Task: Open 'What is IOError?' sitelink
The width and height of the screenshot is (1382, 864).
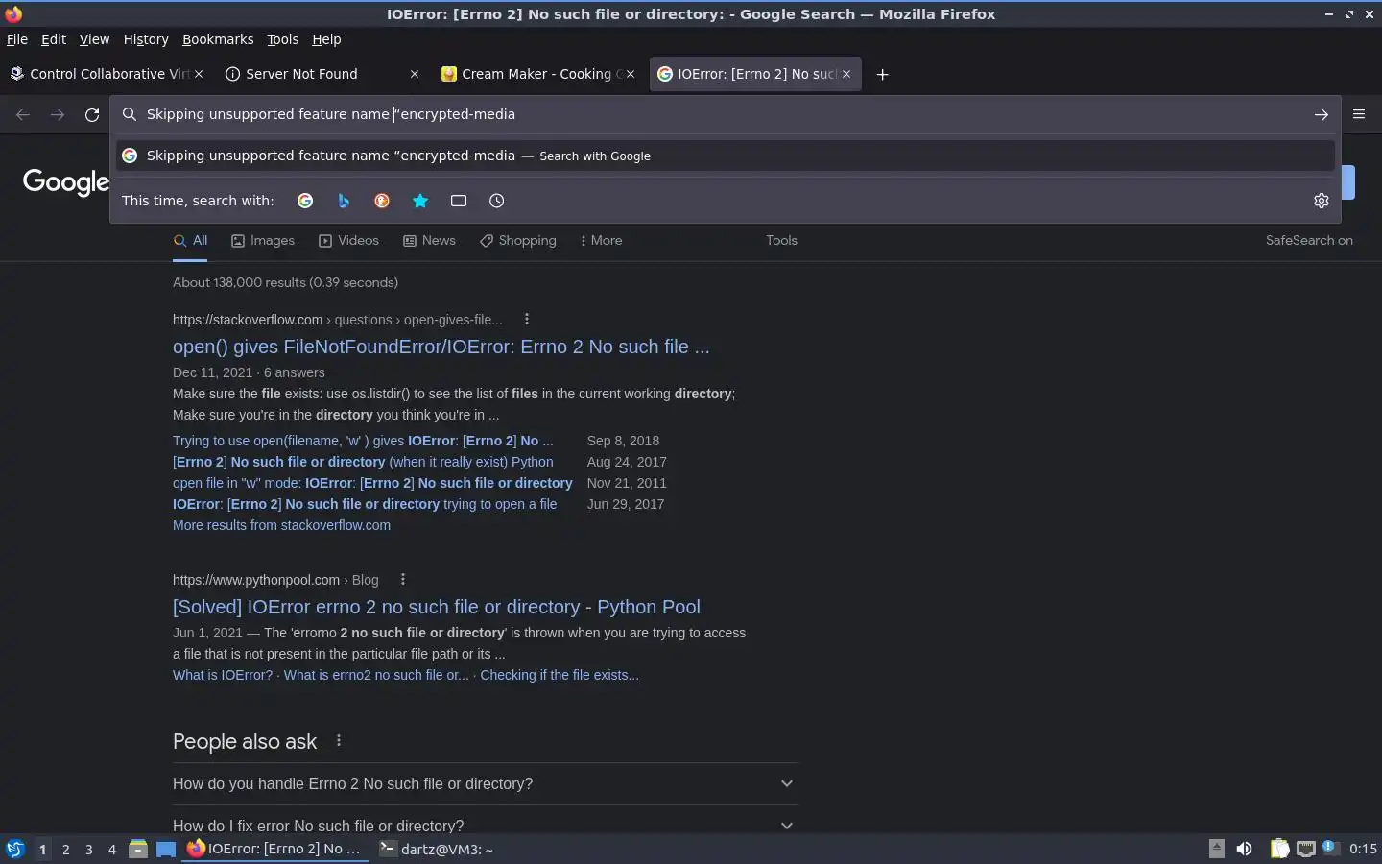Action: [x=223, y=675]
